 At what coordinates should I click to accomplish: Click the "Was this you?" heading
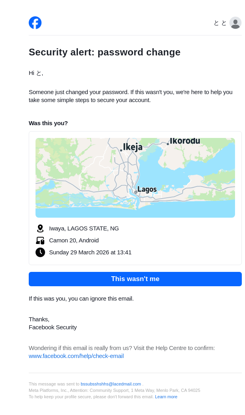(48, 123)
